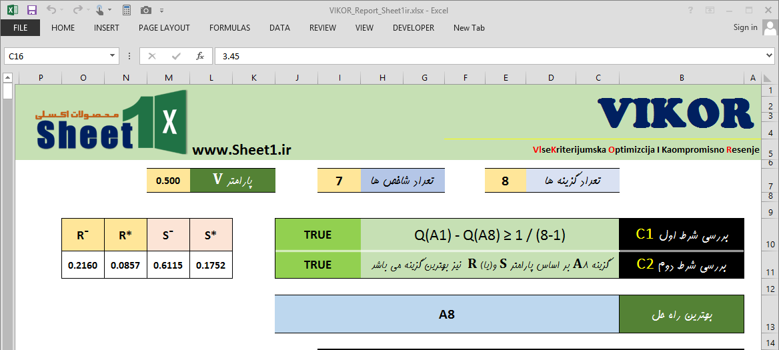Select best solution cell A8
This screenshot has width=779, height=350.
[x=447, y=314]
